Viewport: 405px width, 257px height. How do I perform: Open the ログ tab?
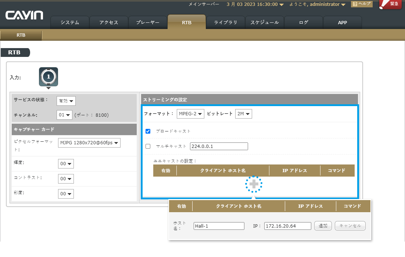tap(304, 22)
